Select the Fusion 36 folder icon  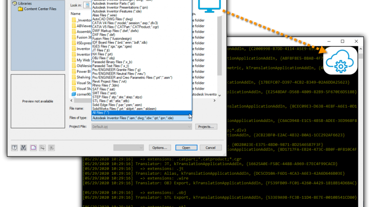(x=74, y=37)
